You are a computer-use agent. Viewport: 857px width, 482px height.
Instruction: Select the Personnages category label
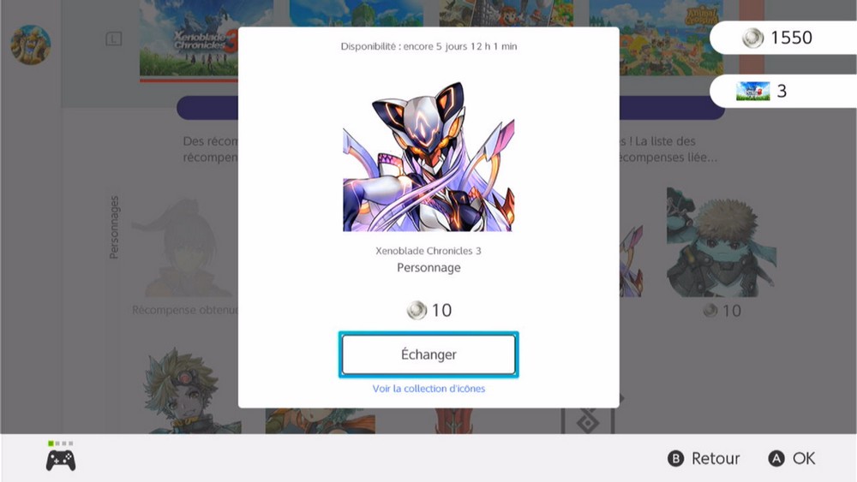coord(114,227)
